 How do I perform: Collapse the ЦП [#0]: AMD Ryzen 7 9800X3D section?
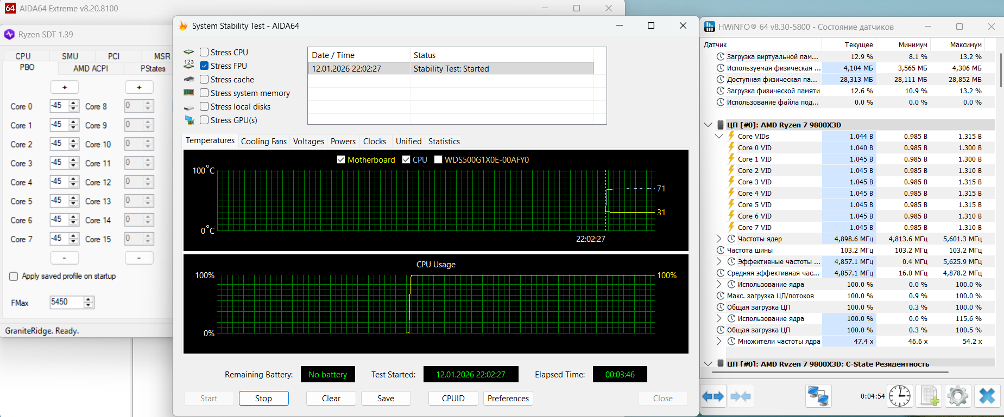(x=708, y=125)
